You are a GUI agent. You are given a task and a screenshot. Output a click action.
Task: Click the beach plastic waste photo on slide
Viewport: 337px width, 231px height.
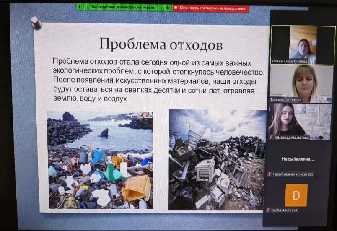tap(100, 160)
